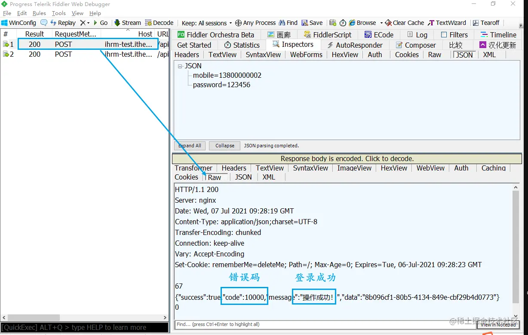528x335 pixels.
Task: Select password=123456 tree node
Action: (x=221, y=85)
